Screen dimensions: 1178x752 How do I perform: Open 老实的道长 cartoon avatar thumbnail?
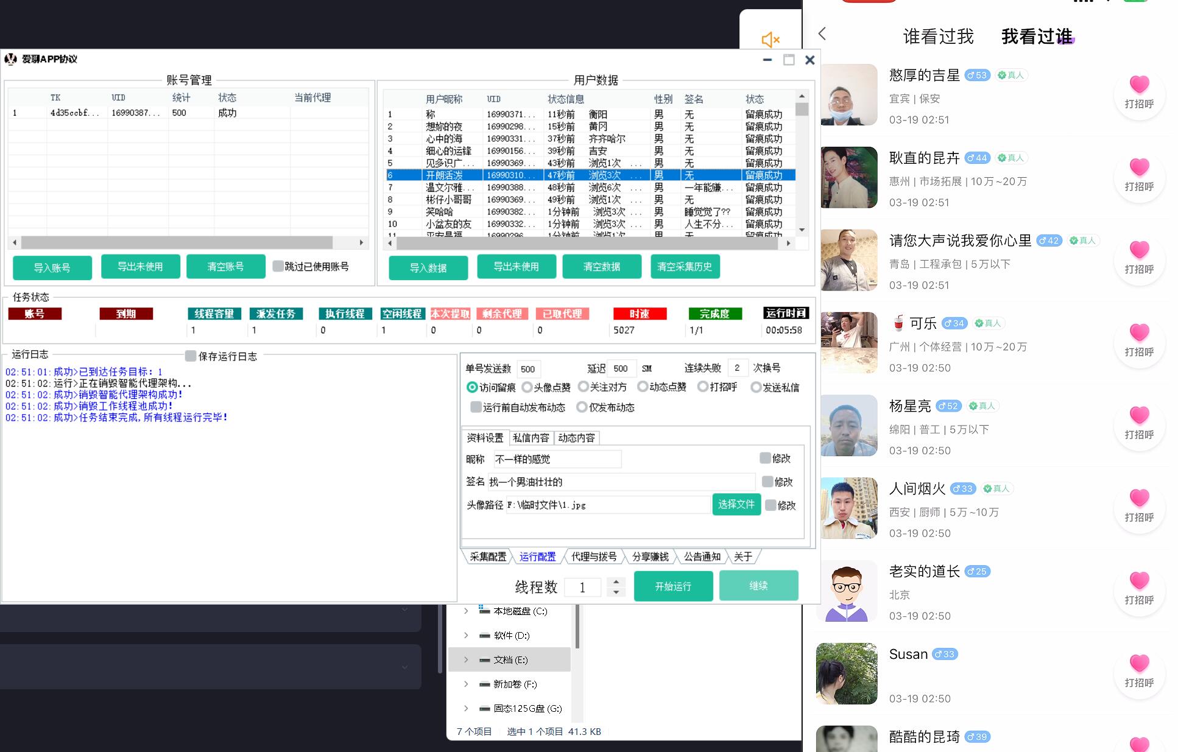tap(847, 591)
